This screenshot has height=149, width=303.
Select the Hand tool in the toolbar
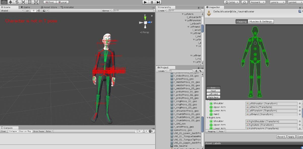tap(4, 2)
